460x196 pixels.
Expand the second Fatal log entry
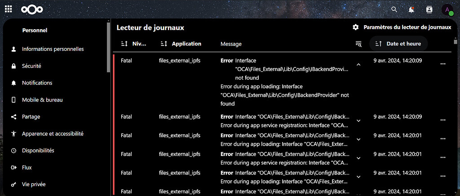[x=358, y=120]
